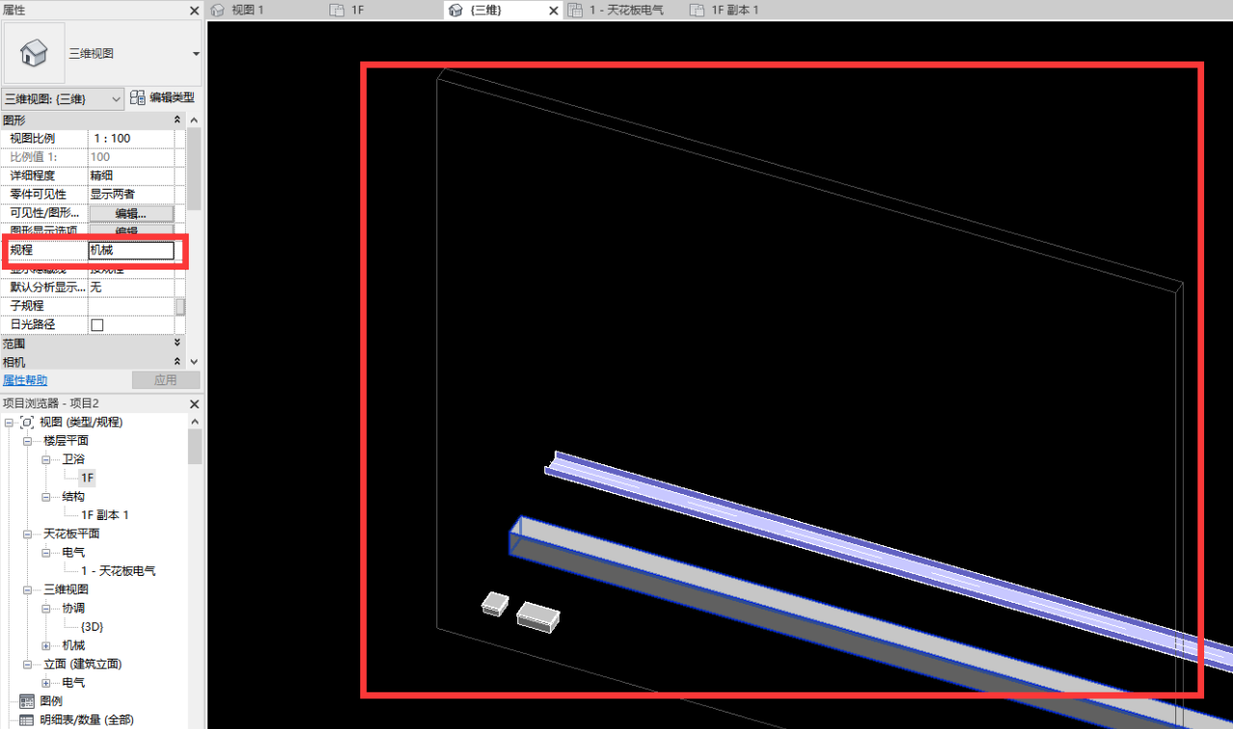
Task: Close the 属性 panel
Action: click(194, 11)
